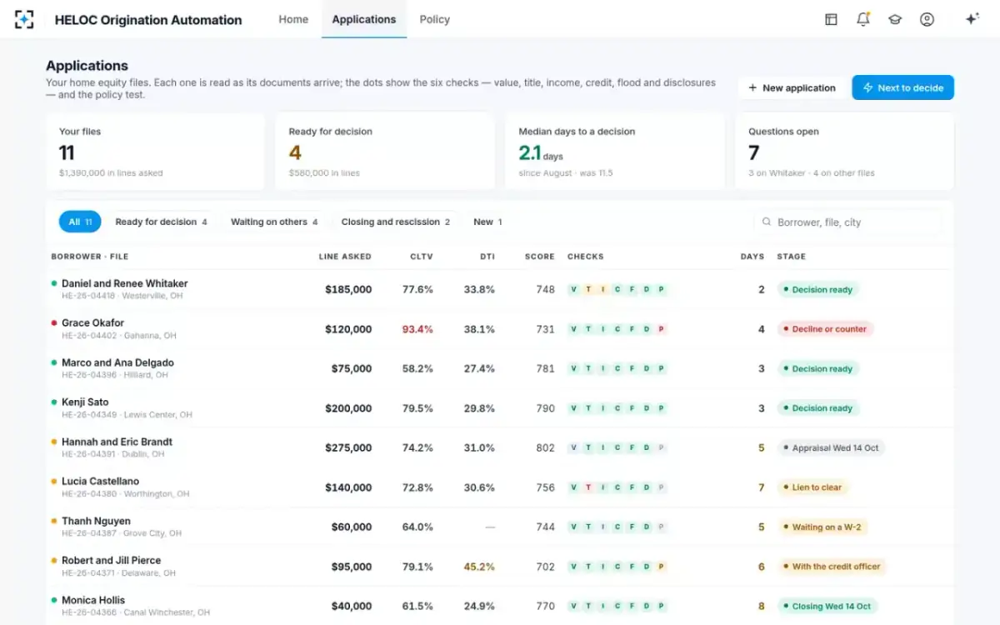Viewport: 1000px width, 625px height.
Task: Open Daniel and Renee Whitaker's file
Action: point(125,283)
